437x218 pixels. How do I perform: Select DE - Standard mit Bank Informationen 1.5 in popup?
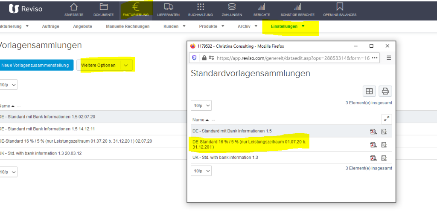[x=232, y=131]
